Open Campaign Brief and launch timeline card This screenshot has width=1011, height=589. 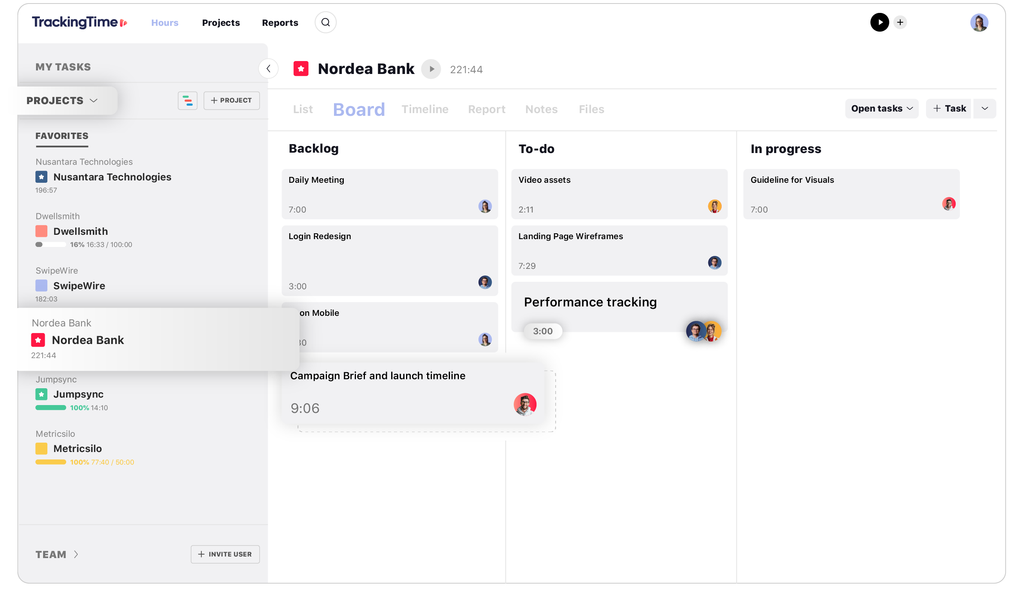[413, 393]
